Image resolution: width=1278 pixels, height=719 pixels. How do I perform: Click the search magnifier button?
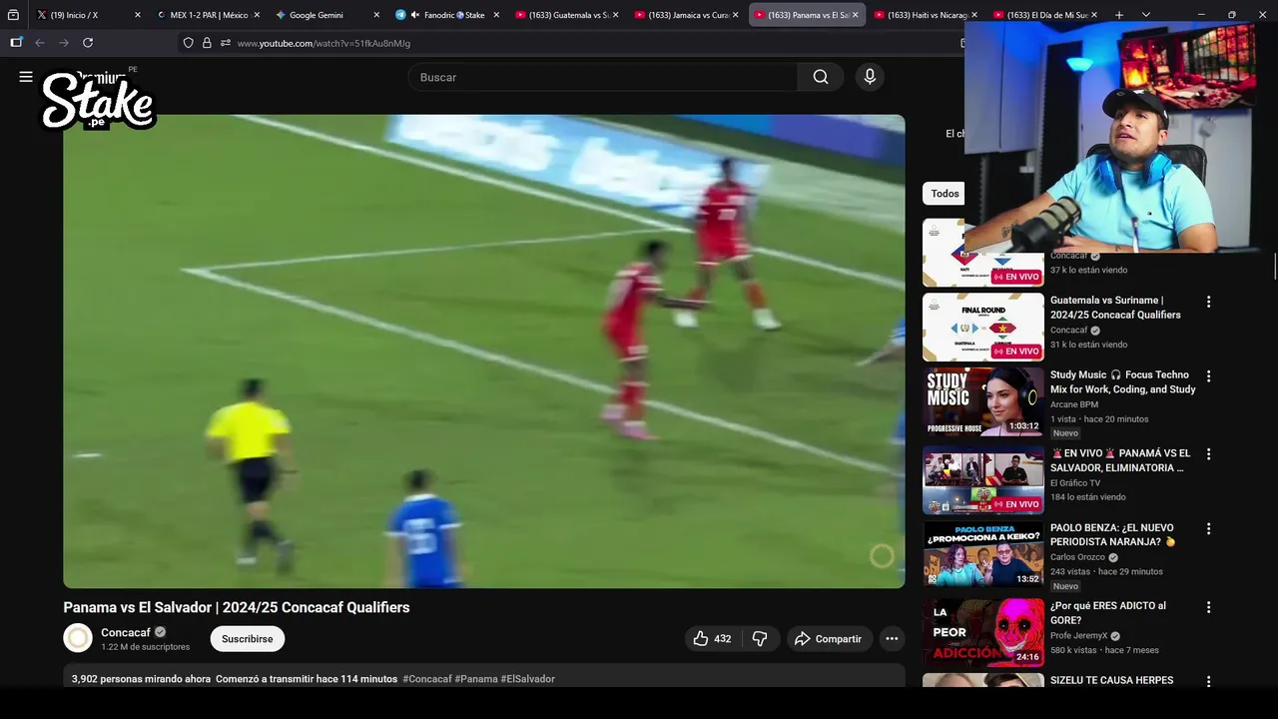(x=821, y=77)
